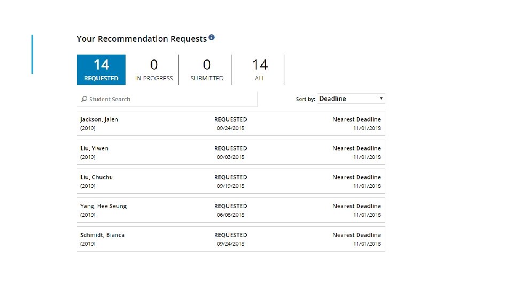Click the Sort by label
Image resolution: width=513 pixels, height=289 pixels.
(306, 99)
